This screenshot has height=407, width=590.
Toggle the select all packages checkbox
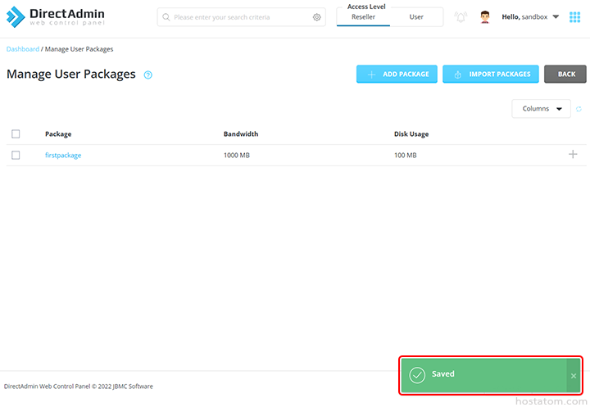click(x=16, y=134)
